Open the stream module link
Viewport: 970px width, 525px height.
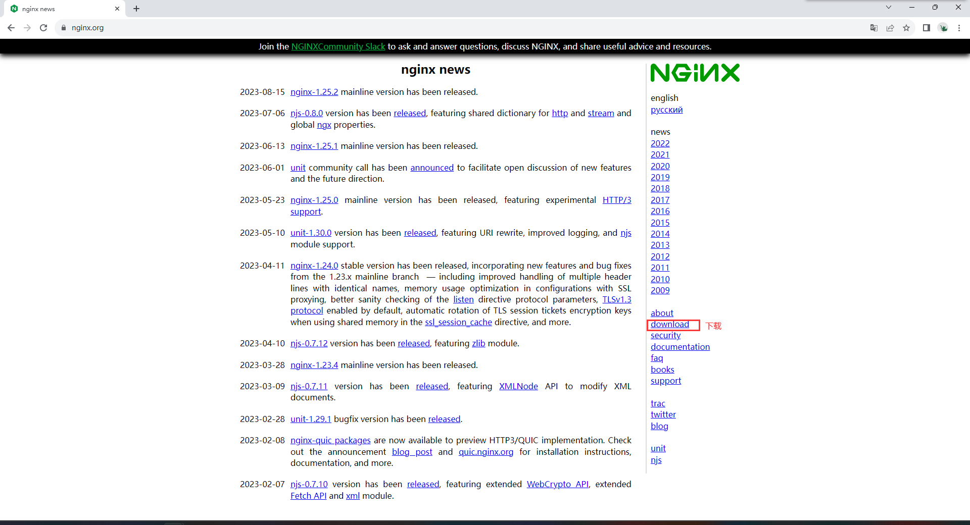(601, 113)
